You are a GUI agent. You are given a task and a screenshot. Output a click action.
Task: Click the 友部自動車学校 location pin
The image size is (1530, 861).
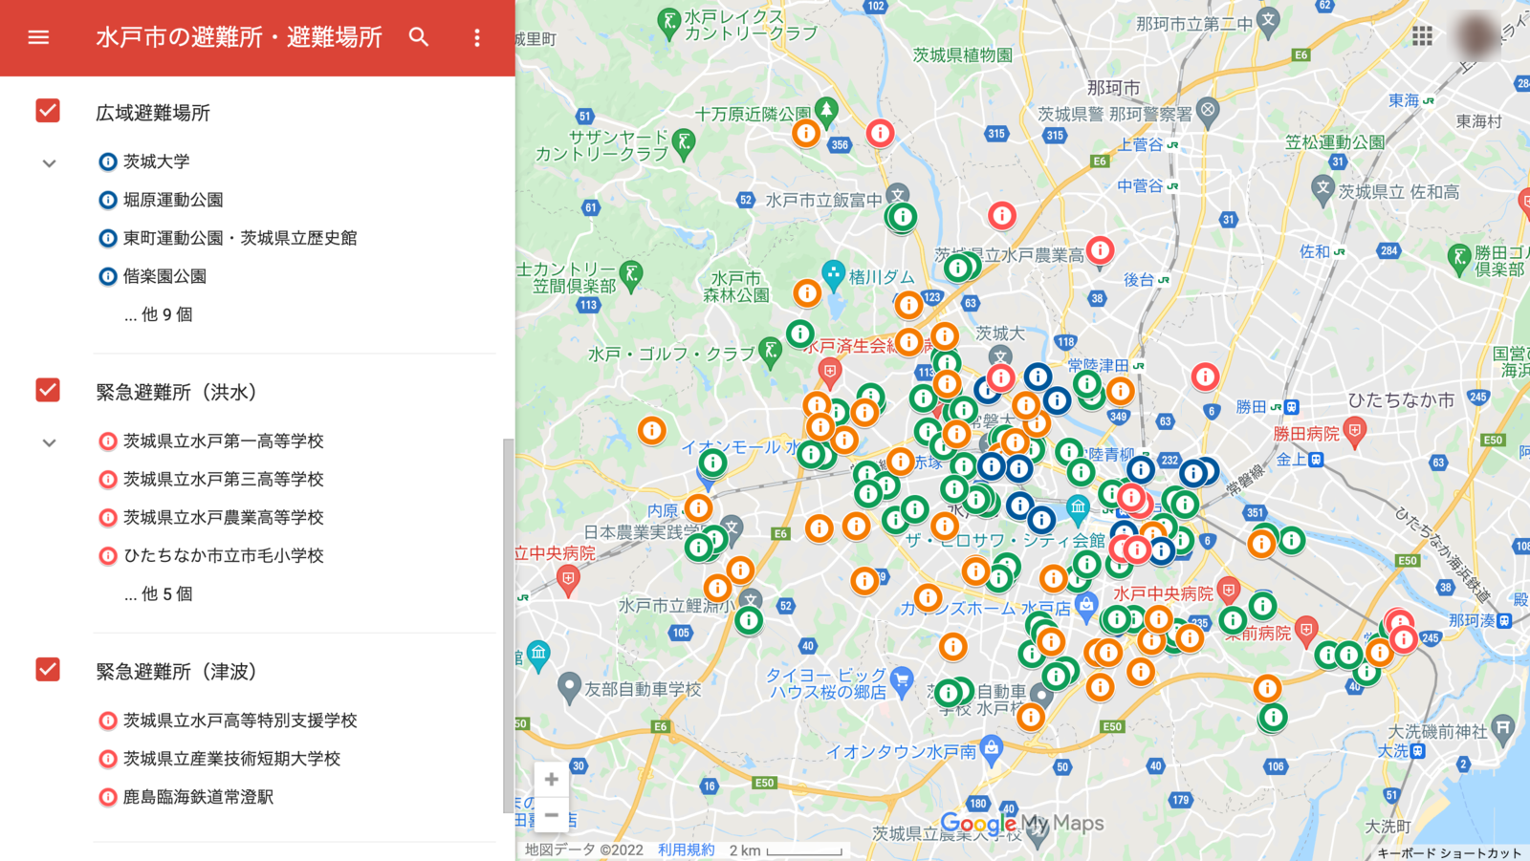point(569,686)
